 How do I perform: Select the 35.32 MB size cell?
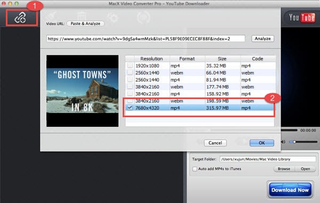(216, 66)
